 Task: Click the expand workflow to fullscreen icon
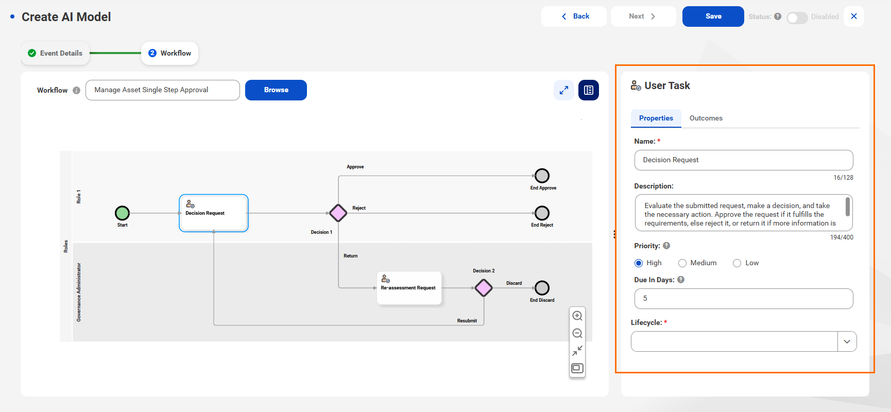click(564, 90)
